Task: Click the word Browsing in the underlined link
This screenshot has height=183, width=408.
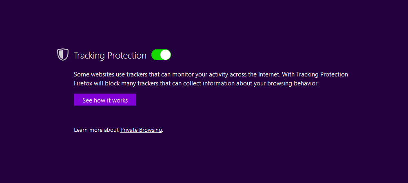Action: point(150,130)
